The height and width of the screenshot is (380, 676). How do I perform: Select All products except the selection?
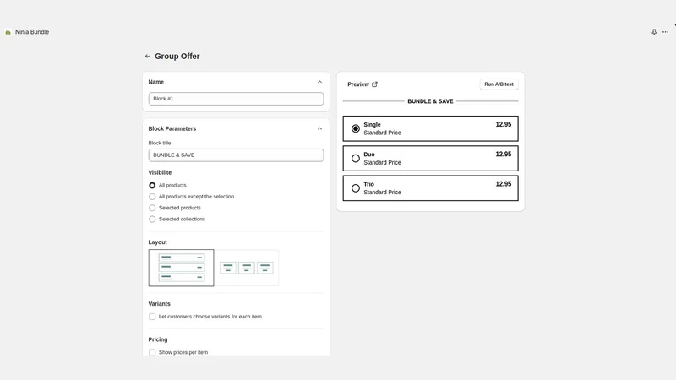pyautogui.click(x=152, y=197)
